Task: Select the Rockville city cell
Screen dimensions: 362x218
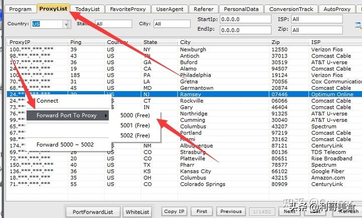Action: [192, 101]
